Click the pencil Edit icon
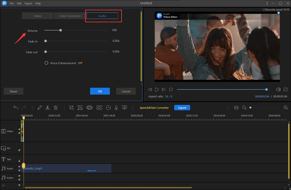Screen dimensions: 291x190 coord(40,107)
